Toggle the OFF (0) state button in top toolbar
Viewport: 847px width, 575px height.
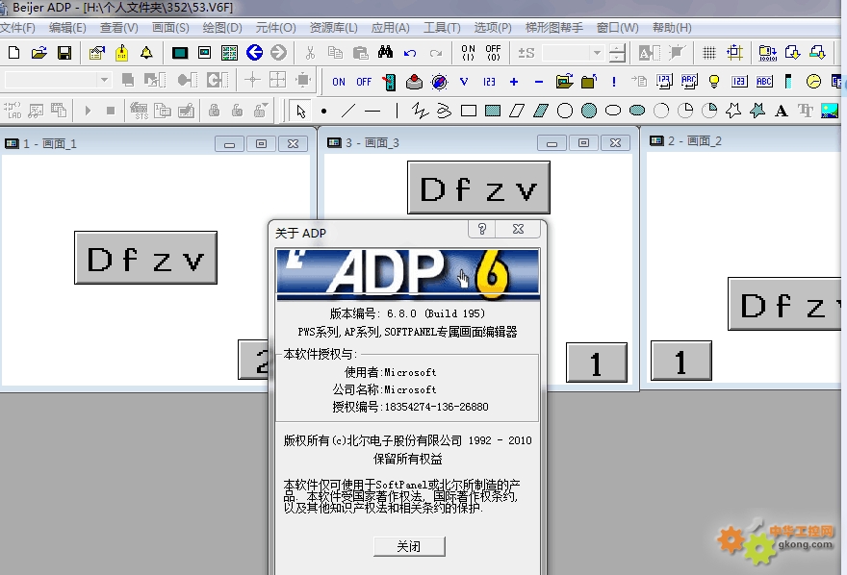(493, 52)
